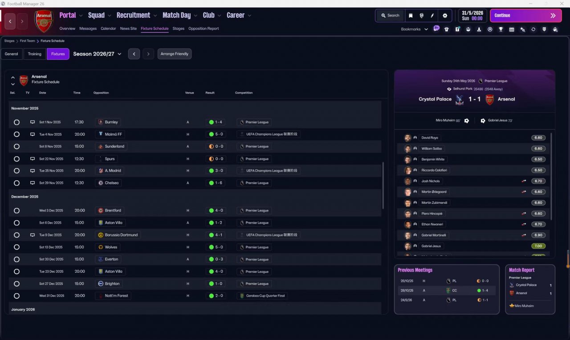
Task: Click the 1 - 6 result against Chelsea
Action: pos(216,183)
